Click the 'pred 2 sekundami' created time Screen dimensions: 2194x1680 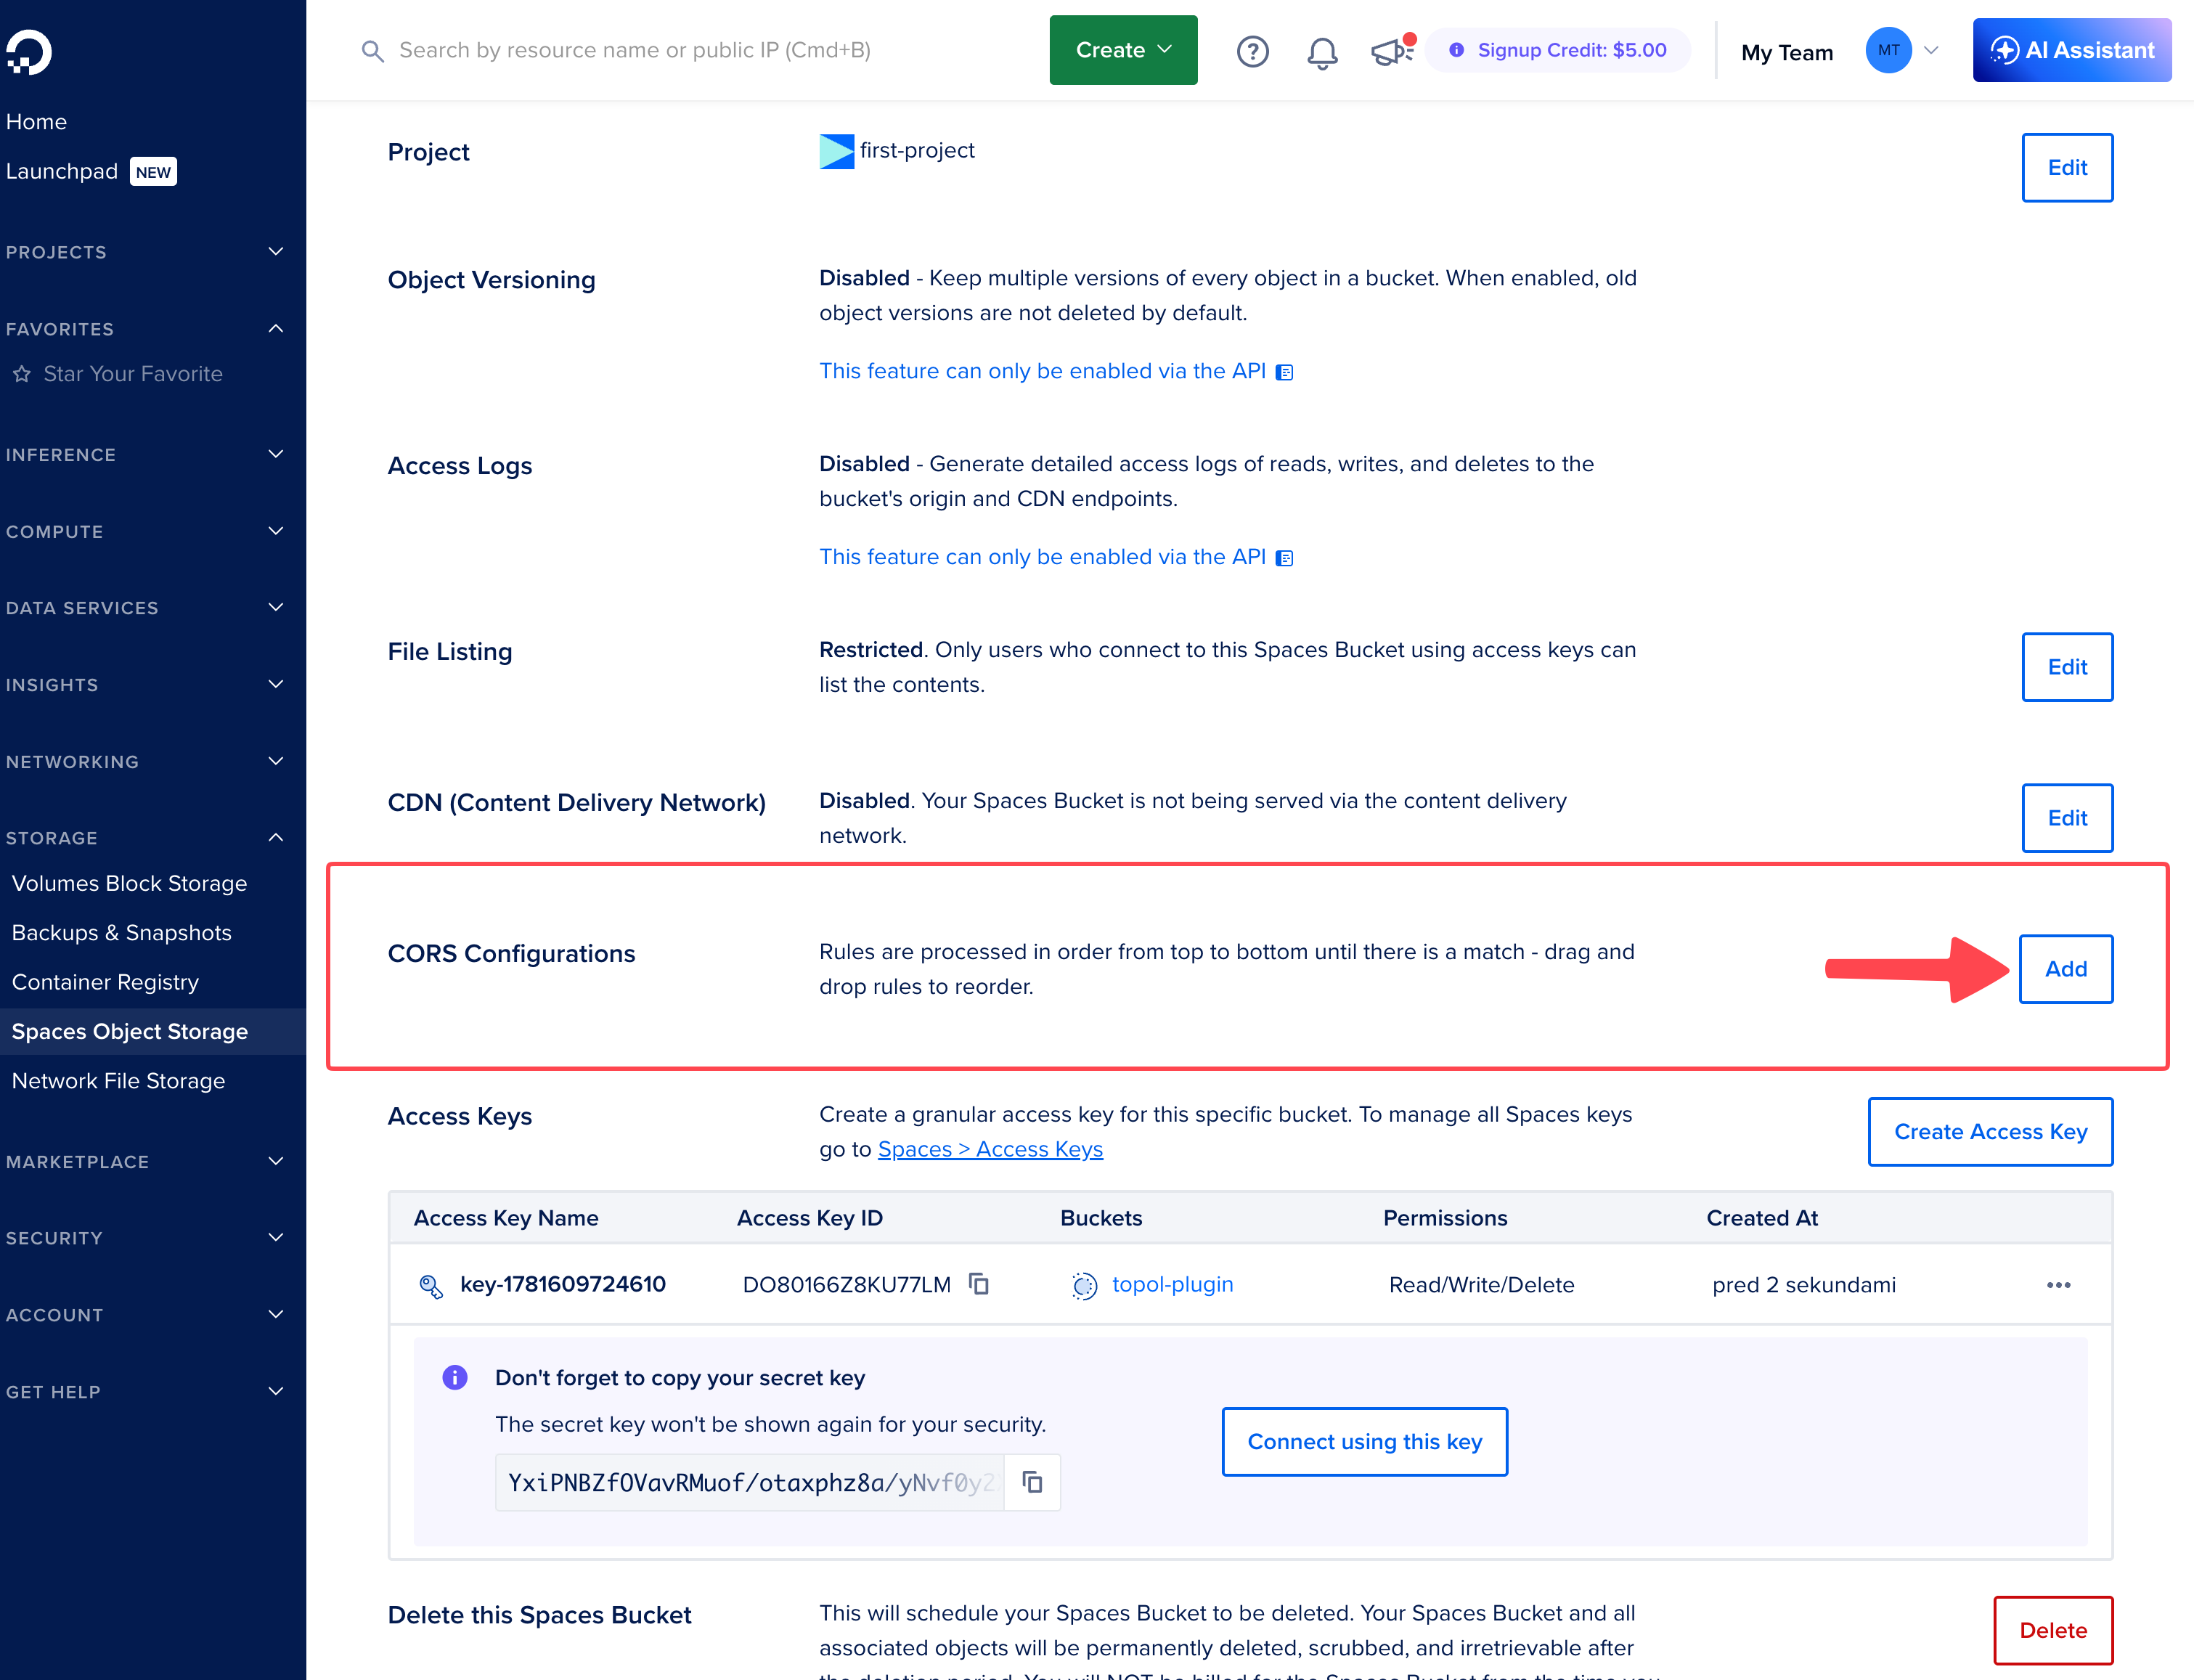tap(1803, 1285)
